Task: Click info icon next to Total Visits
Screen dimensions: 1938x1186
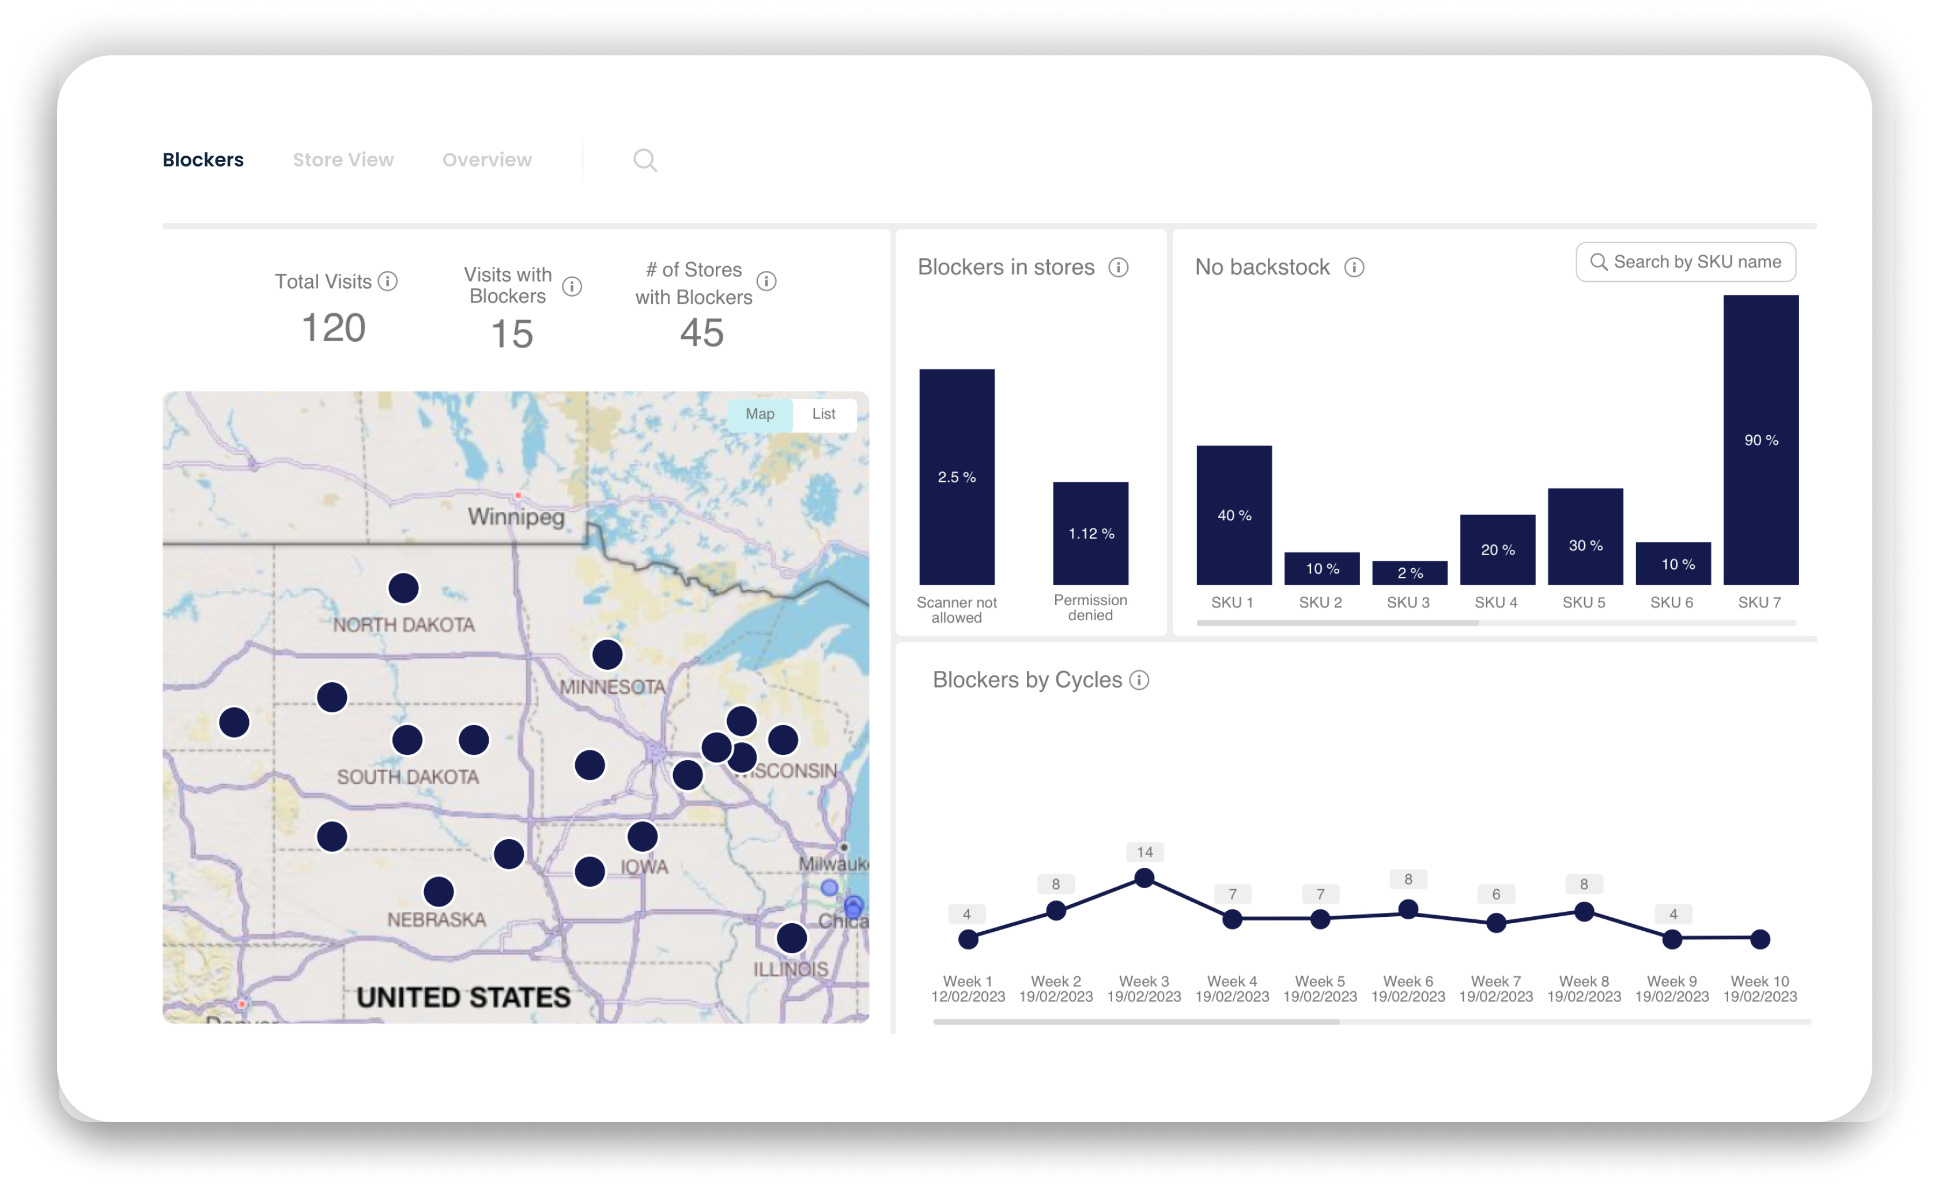Action: pos(388,281)
